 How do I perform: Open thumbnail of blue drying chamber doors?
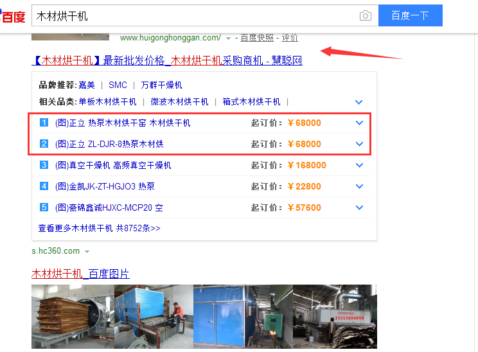click(x=243, y=316)
